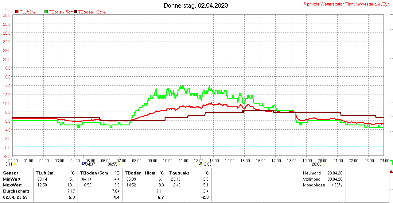Click the green TBoden+5cm legend swatch

46,12
